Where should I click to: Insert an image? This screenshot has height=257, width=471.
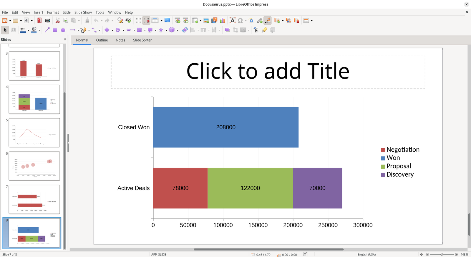click(206, 20)
